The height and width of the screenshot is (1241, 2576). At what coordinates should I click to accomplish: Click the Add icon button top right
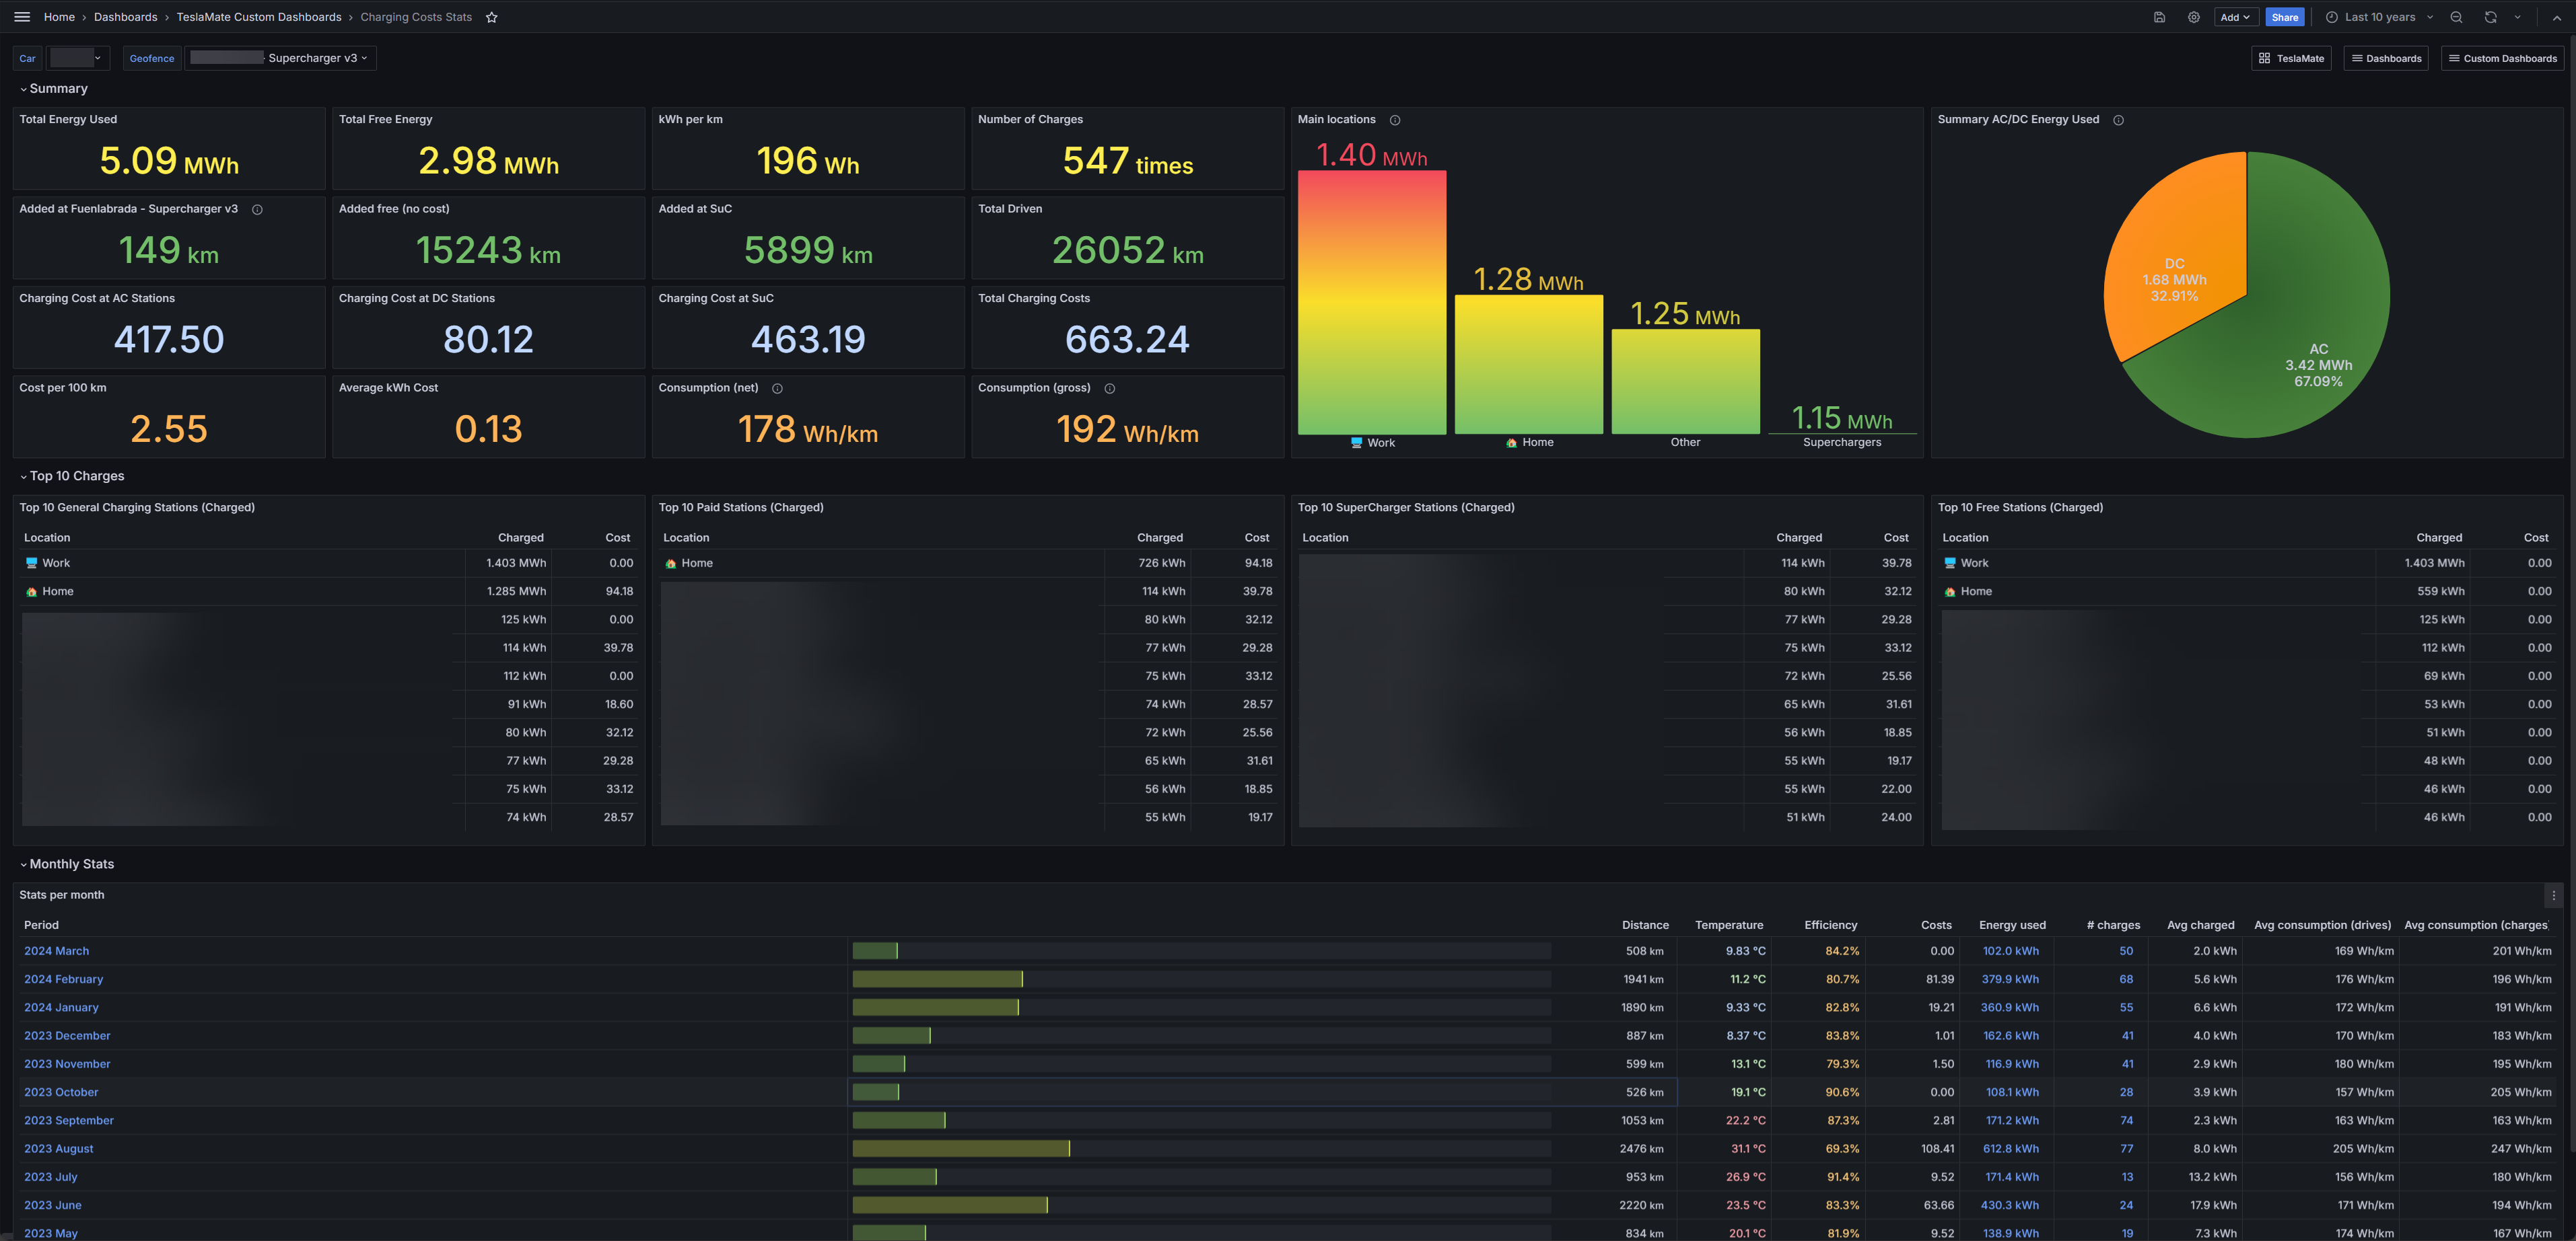coord(2231,16)
